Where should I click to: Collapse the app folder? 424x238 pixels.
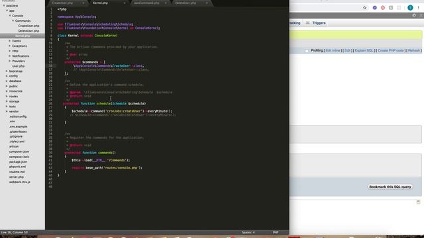[x=7, y=11]
